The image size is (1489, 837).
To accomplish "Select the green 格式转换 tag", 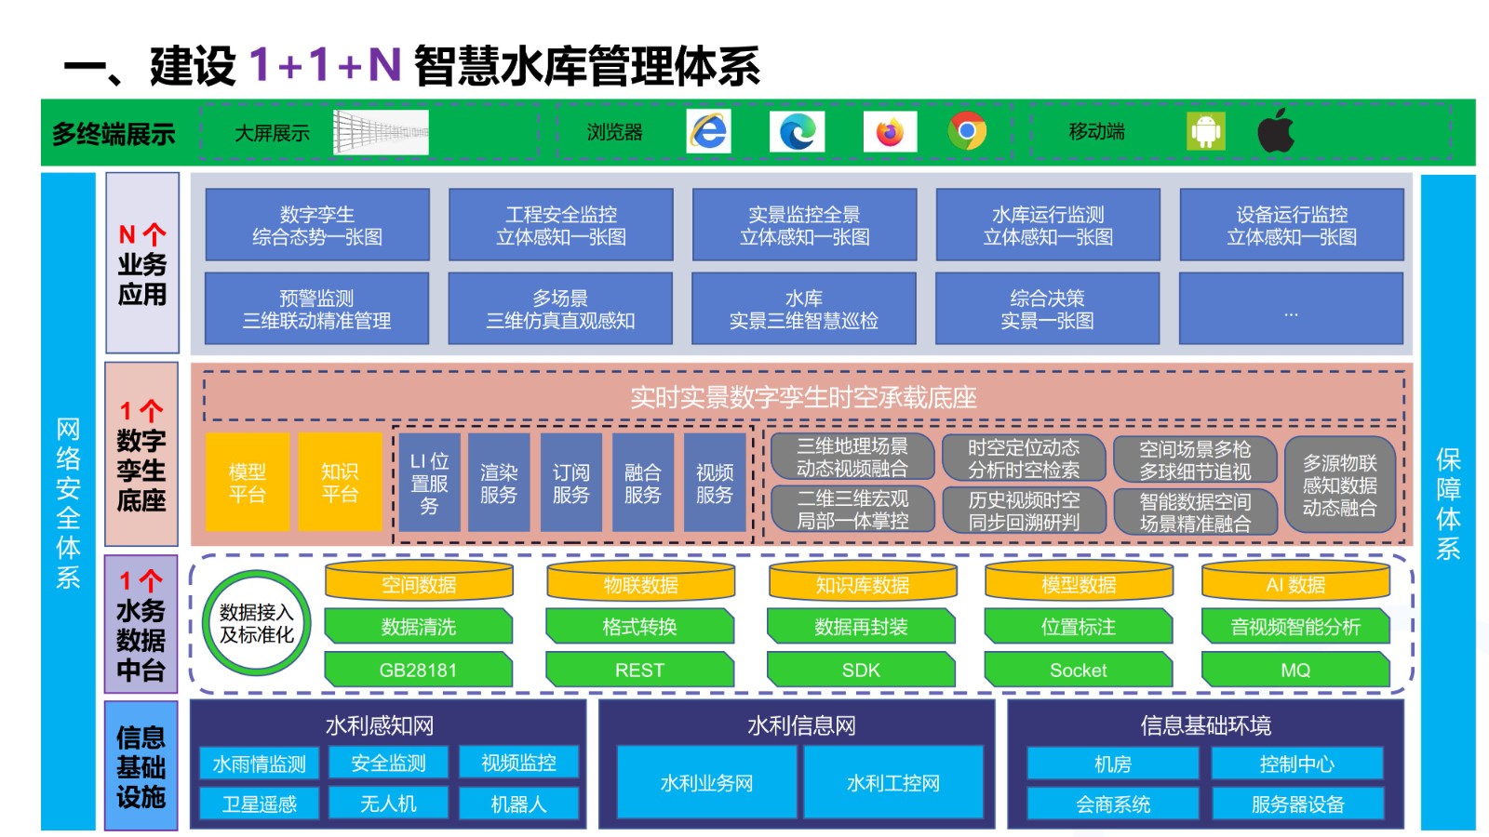I will pos(640,626).
